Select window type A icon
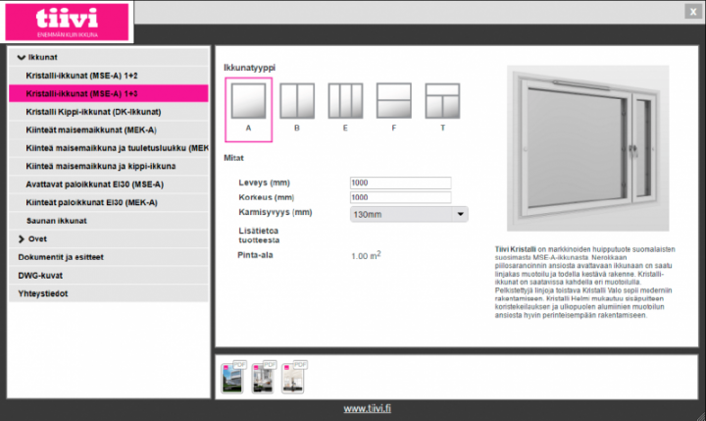The width and height of the screenshot is (706, 421). 248,102
